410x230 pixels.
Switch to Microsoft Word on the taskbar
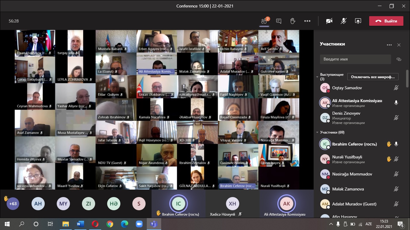point(80,224)
